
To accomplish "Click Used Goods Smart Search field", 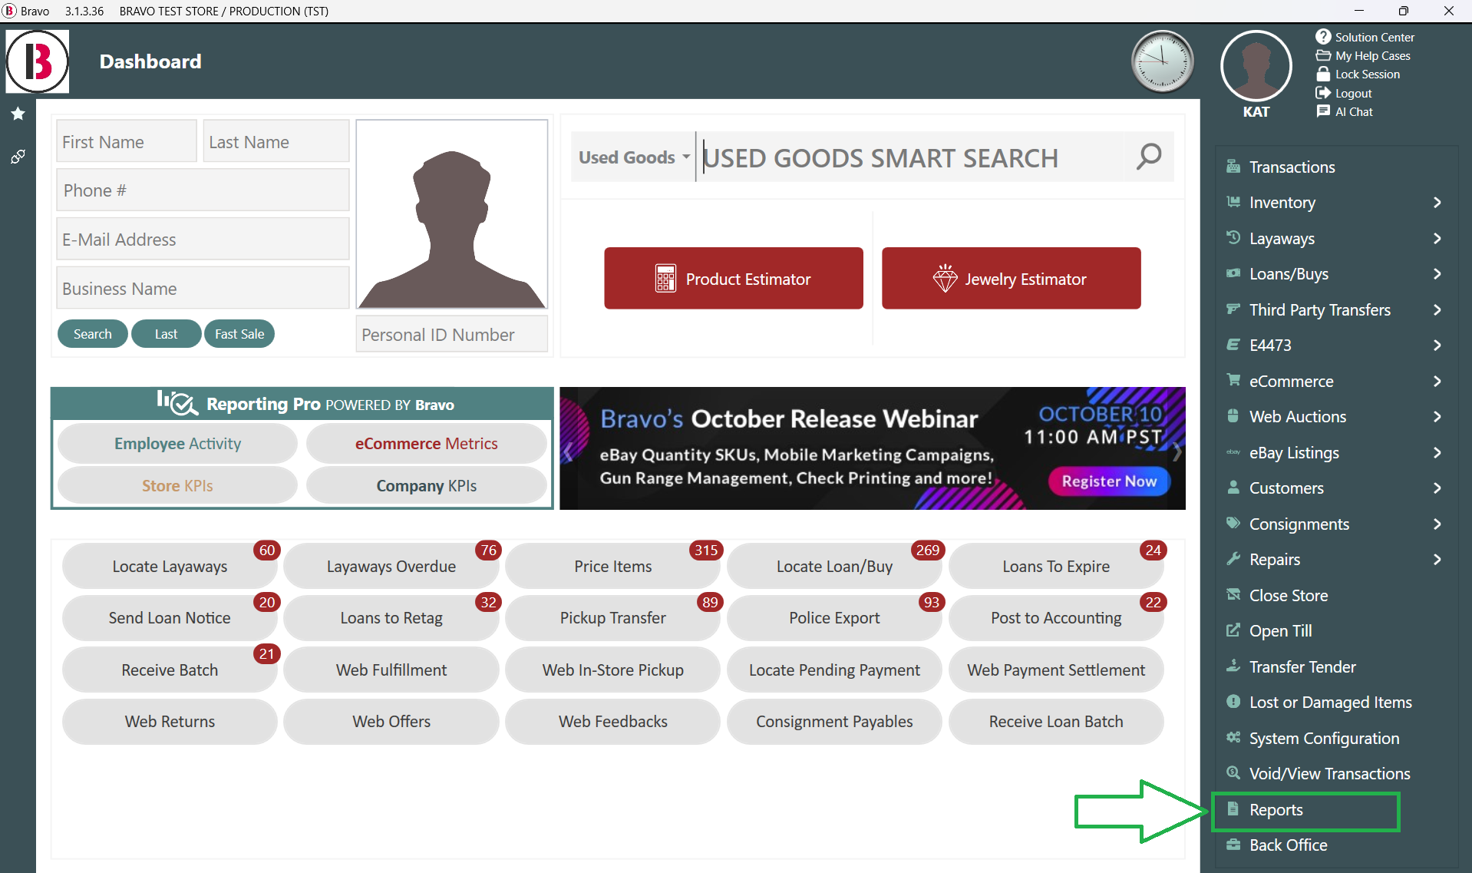I will [x=912, y=157].
